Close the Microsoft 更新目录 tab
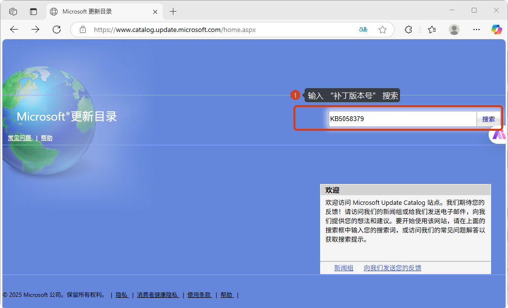This screenshot has width=508, height=308. point(155,12)
